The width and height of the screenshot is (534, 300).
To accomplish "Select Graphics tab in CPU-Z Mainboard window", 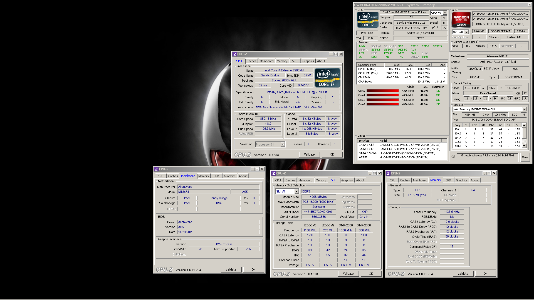I will (x=229, y=176).
